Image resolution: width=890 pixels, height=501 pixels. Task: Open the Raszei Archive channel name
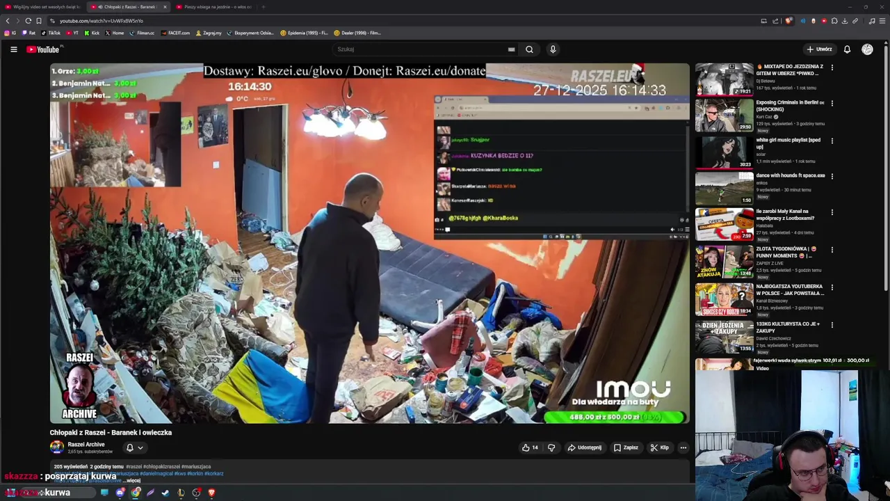click(x=86, y=445)
